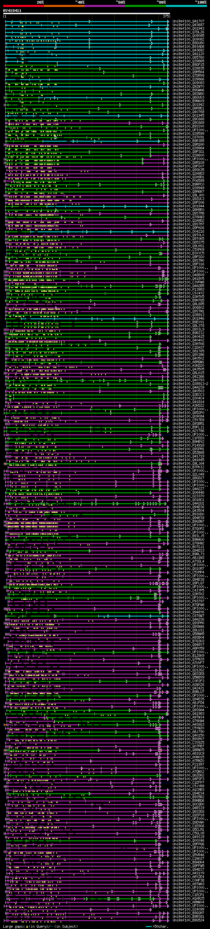The height and width of the screenshot is (929, 210).
Task: Select the UniRef100_Q9C669 entry
Action: (x=188, y=123)
